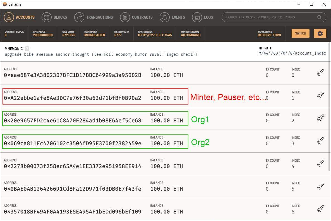The width and height of the screenshot is (331, 221).
Task: Click the Blocks grid icon
Action: [46, 17]
